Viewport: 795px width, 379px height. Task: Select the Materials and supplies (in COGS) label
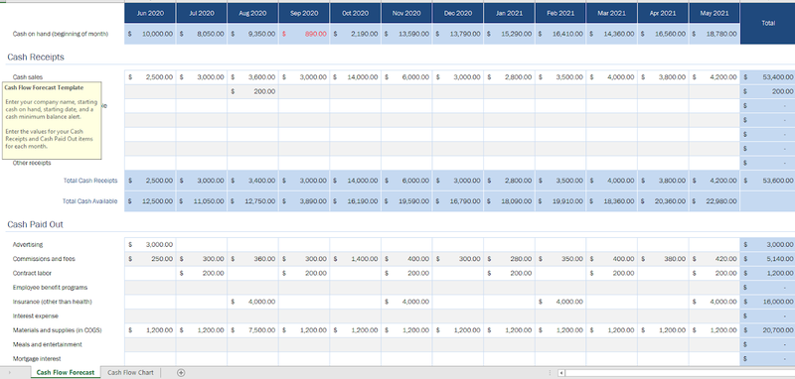click(58, 330)
